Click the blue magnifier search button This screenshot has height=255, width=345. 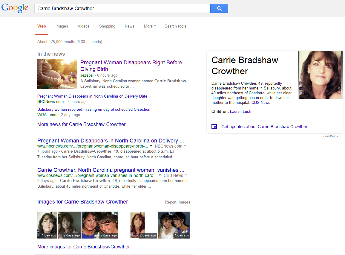click(219, 8)
